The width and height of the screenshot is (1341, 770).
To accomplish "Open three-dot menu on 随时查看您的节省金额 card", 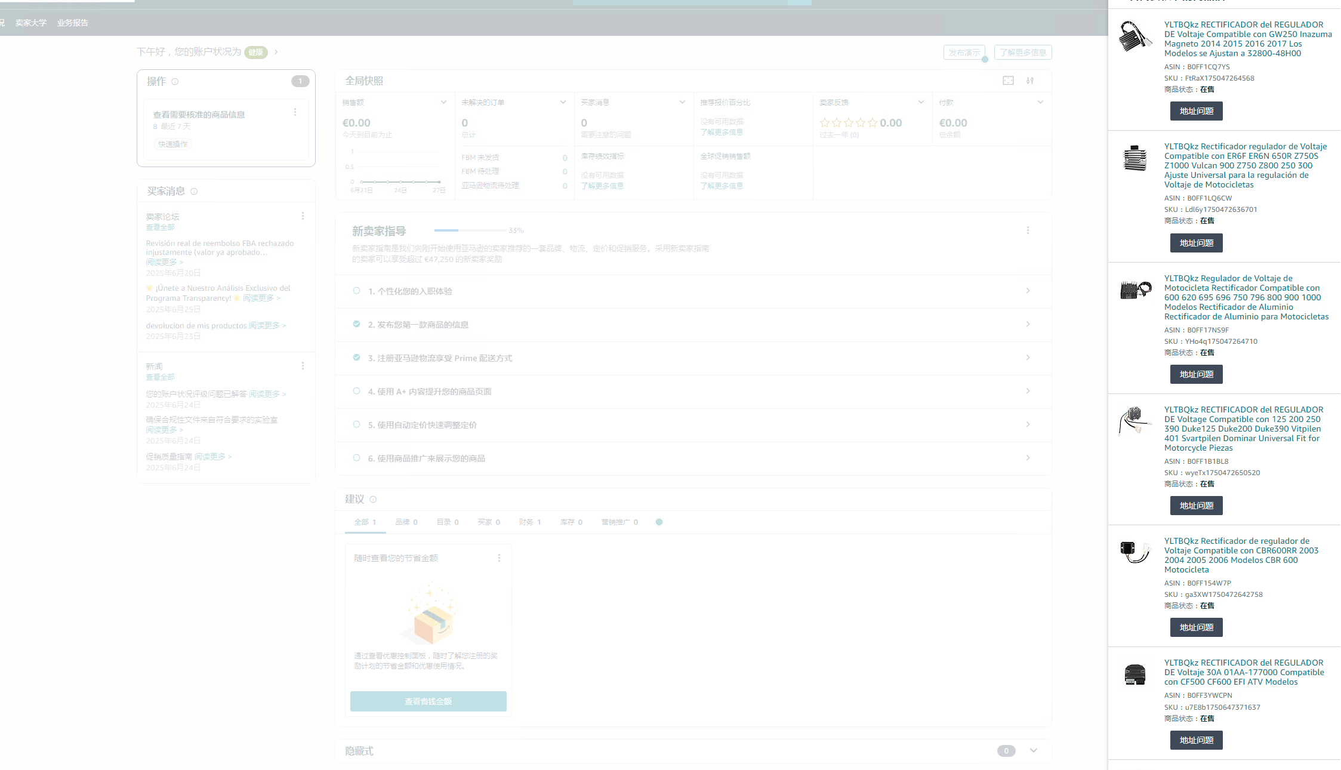I will [x=499, y=558].
